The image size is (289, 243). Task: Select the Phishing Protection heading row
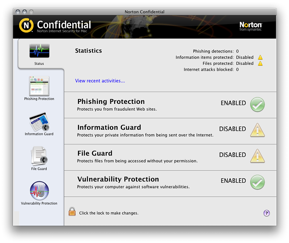coord(111,102)
